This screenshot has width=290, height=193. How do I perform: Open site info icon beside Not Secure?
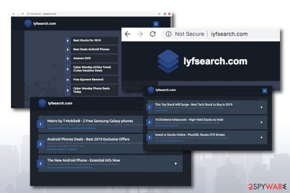tap(168, 34)
